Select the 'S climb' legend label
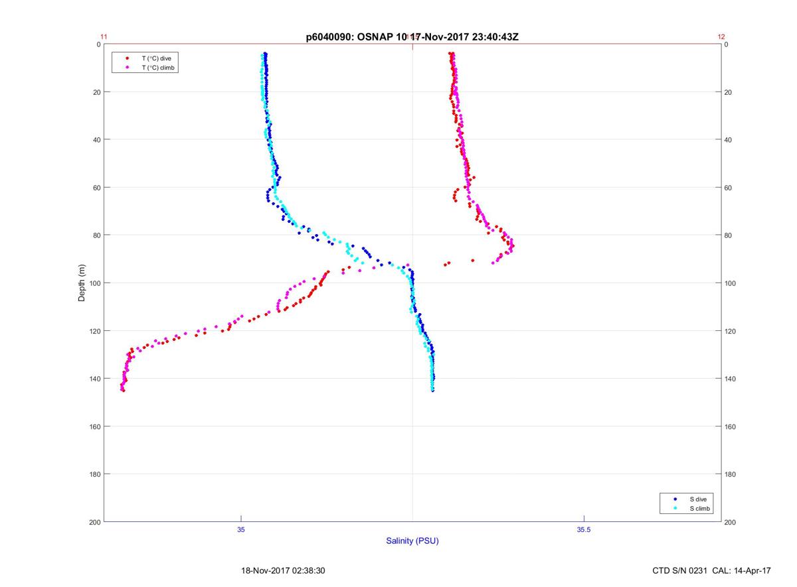Viewport: 797px width, 587px height. click(700, 508)
